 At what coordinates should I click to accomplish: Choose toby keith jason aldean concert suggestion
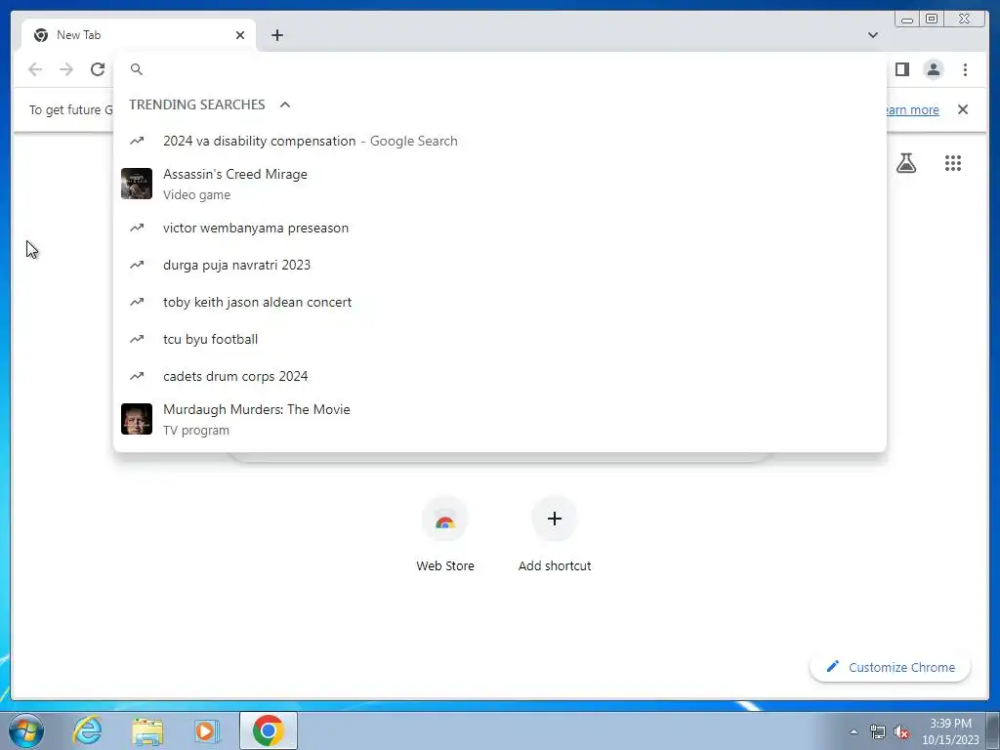pos(499,302)
